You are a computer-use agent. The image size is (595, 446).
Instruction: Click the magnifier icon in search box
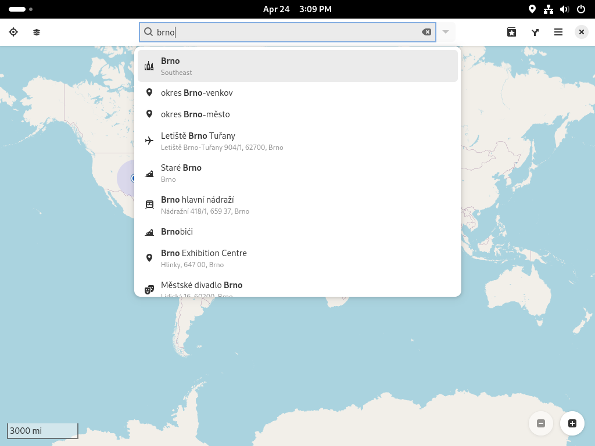coord(149,33)
